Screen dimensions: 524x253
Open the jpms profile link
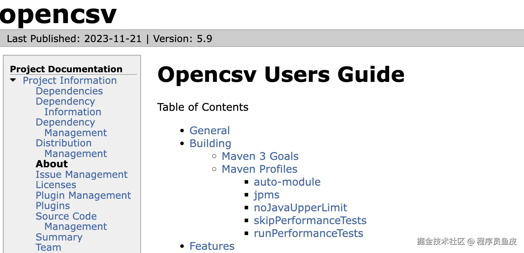pyautogui.click(x=267, y=195)
